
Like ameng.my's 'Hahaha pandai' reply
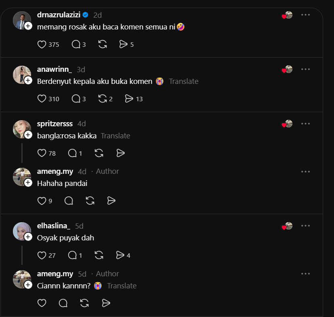[42, 201]
